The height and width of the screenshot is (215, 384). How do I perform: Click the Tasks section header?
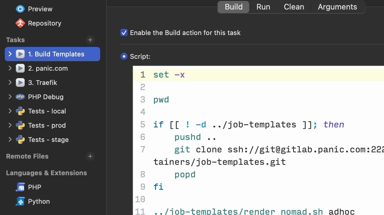(16, 40)
